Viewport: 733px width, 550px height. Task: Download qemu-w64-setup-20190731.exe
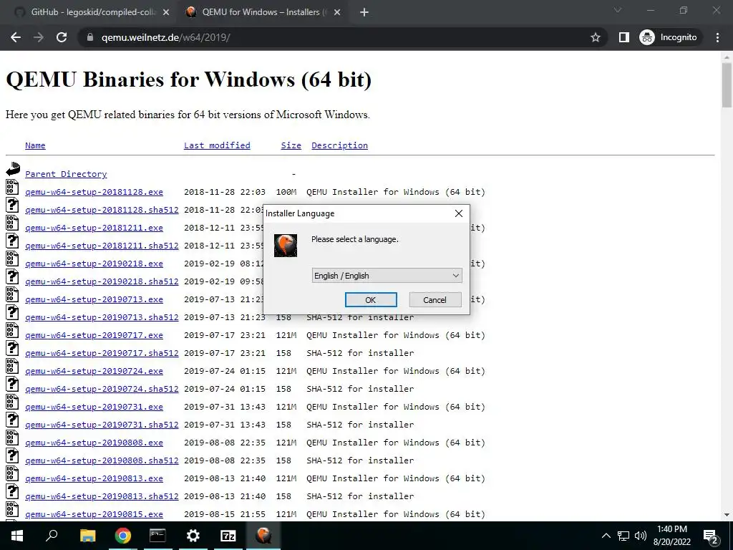coord(94,407)
